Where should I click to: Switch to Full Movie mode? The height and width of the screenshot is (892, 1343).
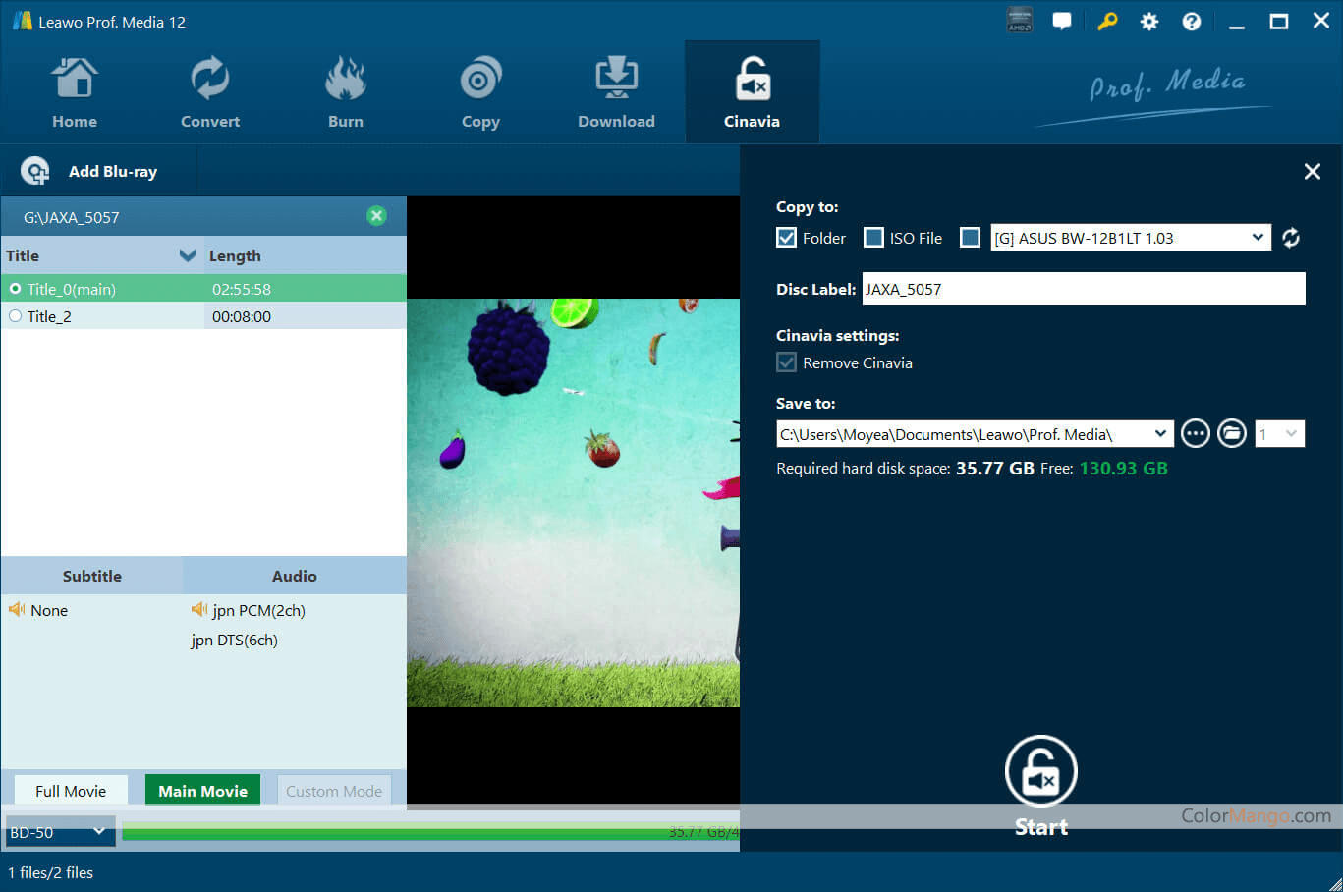pos(71,791)
